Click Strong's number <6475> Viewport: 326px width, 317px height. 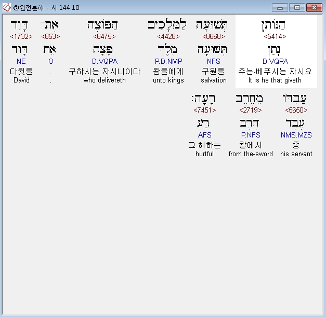point(105,36)
